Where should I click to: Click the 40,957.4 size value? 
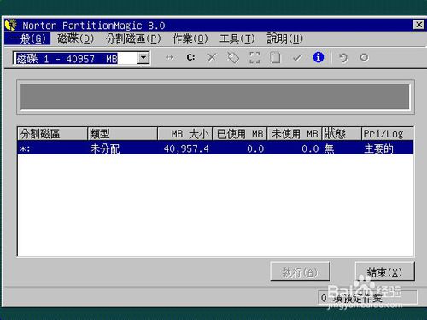(186, 148)
